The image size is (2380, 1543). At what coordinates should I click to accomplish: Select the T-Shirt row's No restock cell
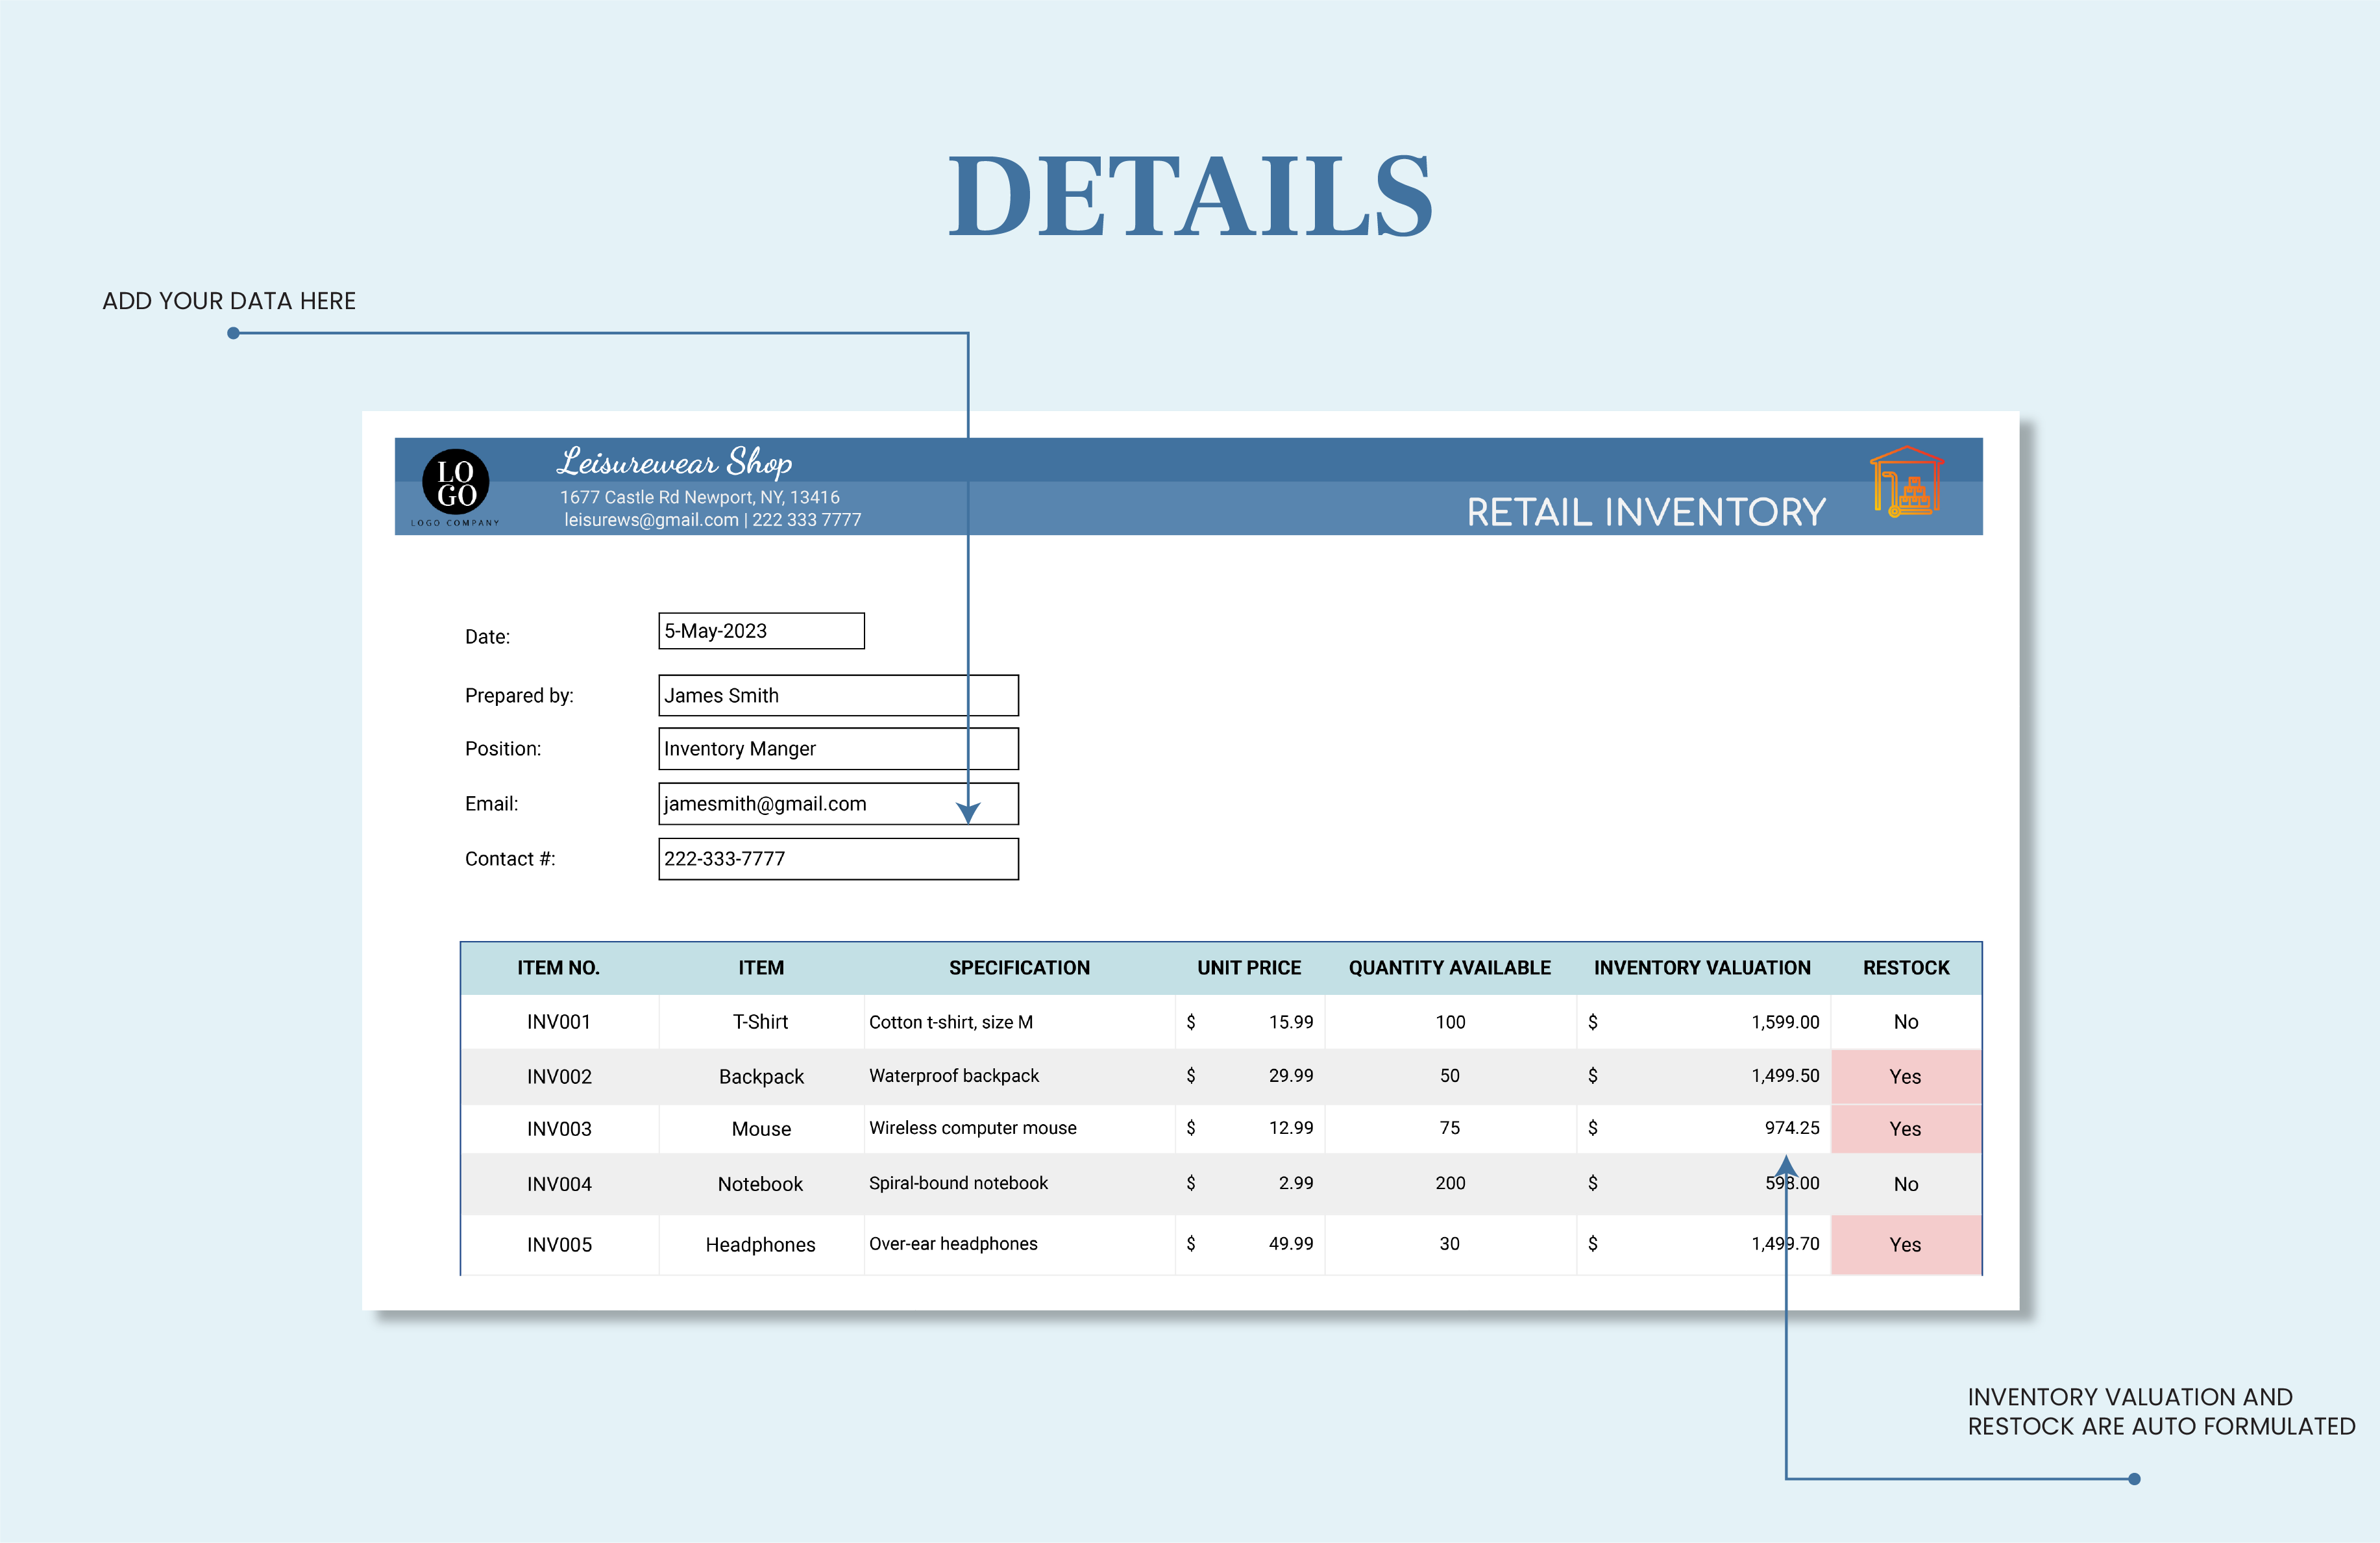tap(1906, 1022)
